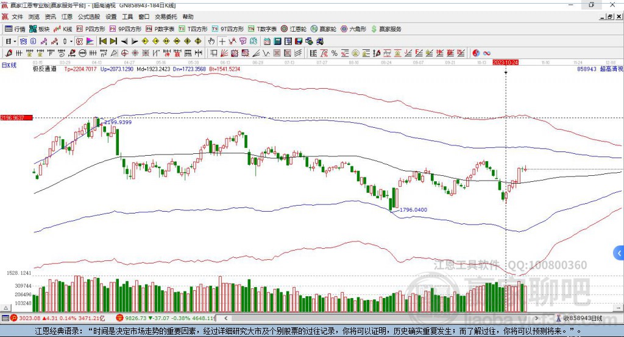Click the 极反通道 indicator label
This screenshot has height=337, width=624.
(x=44, y=69)
